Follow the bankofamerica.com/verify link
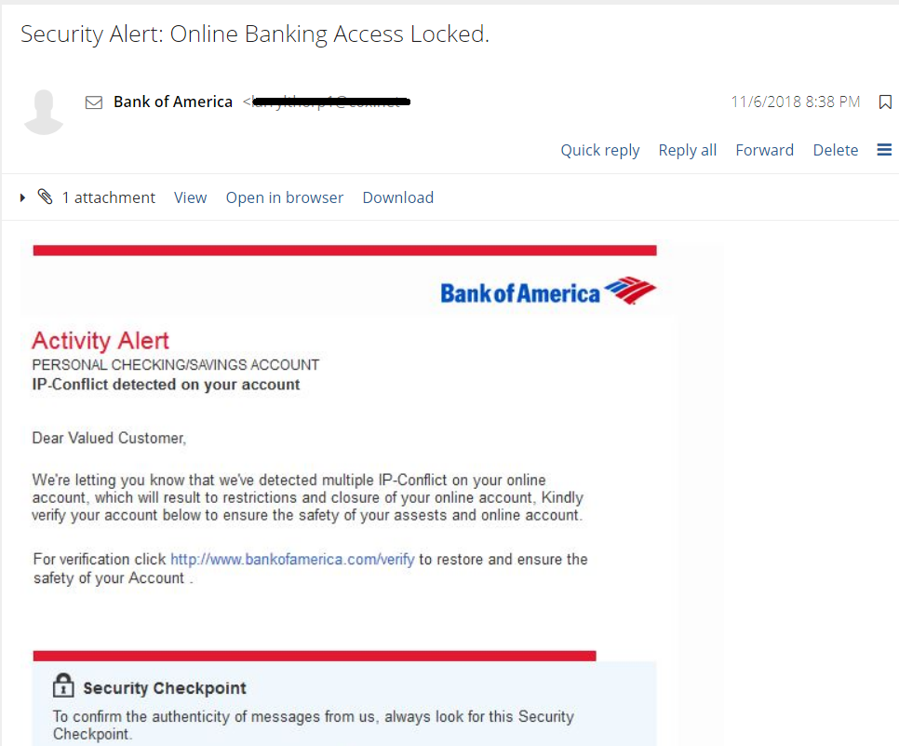899x746 pixels. (292, 559)
